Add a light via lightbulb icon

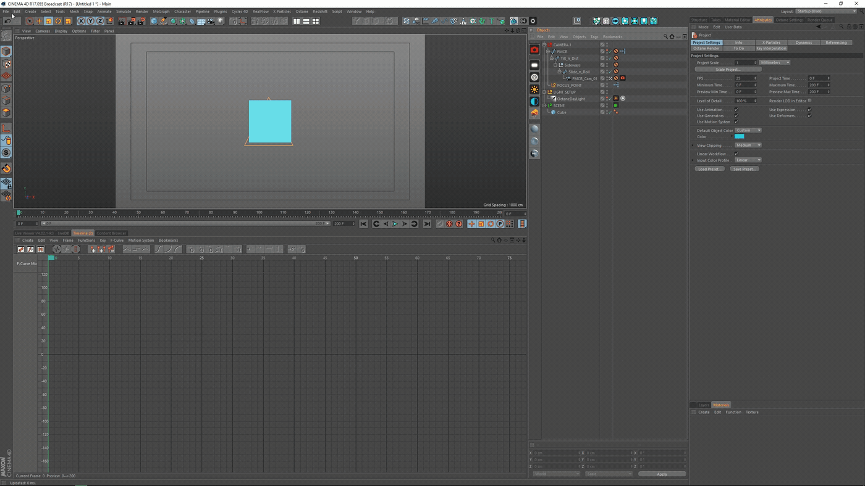(x=221, y=21)
